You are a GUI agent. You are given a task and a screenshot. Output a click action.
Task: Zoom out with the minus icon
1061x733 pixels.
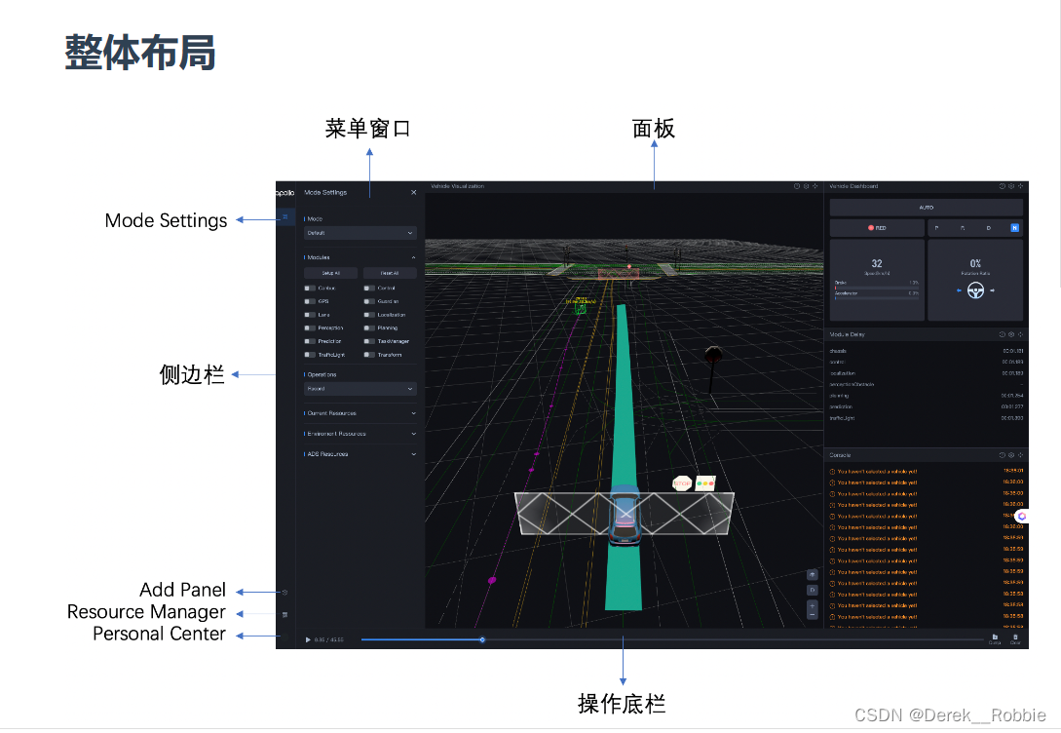812,614
